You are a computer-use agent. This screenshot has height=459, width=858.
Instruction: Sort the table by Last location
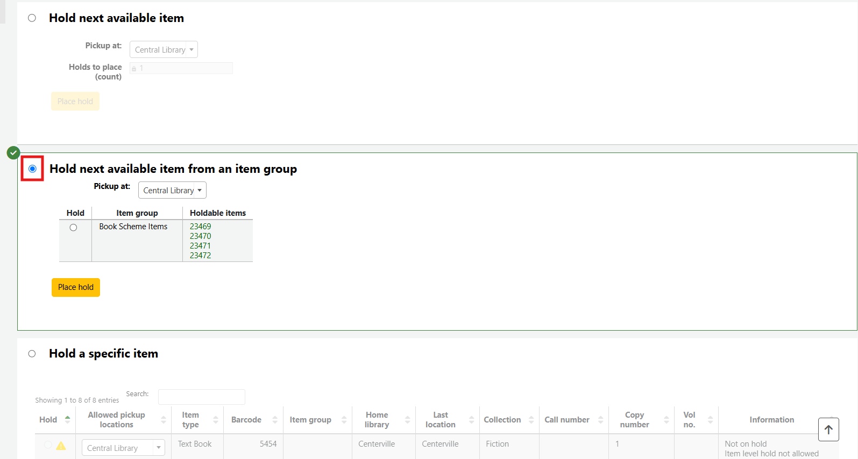447,420
